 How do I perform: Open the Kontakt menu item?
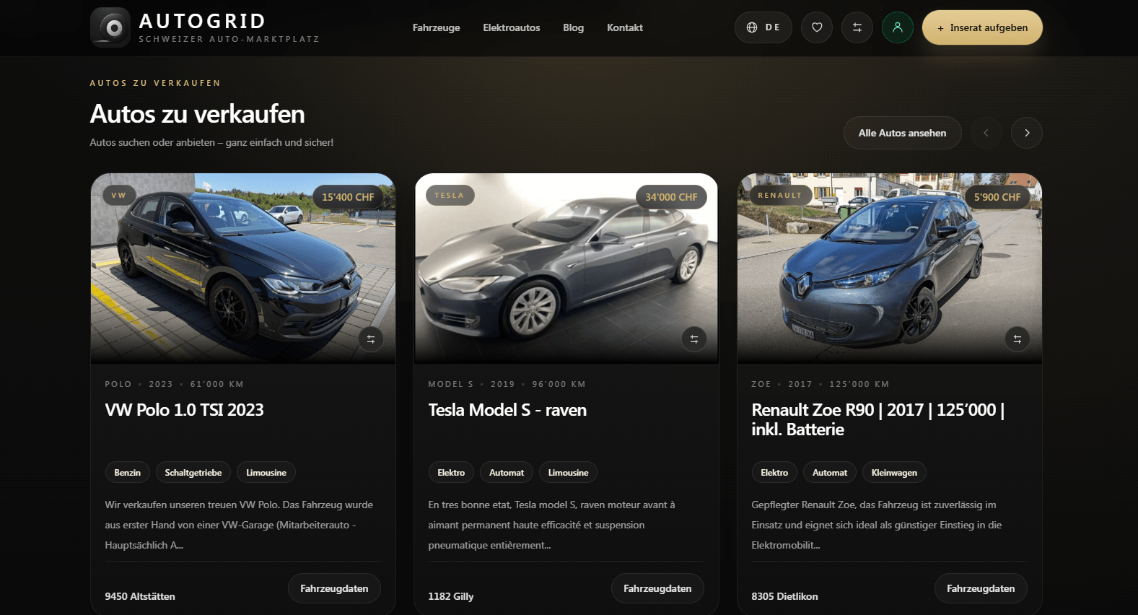[625, 27]
